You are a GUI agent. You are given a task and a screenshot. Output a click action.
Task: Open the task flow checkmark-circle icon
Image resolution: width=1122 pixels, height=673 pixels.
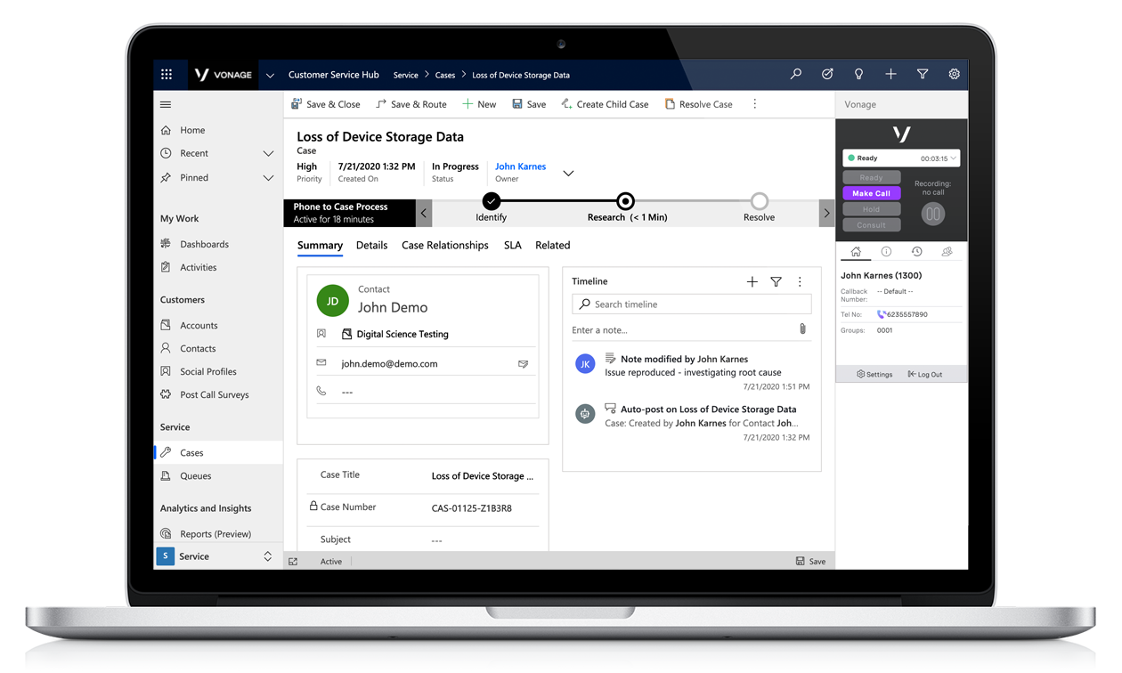click(827, 75)
